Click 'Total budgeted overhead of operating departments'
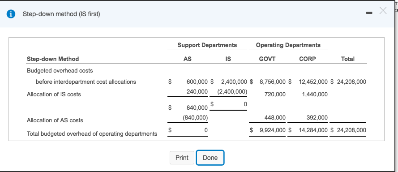 point(92,134)
